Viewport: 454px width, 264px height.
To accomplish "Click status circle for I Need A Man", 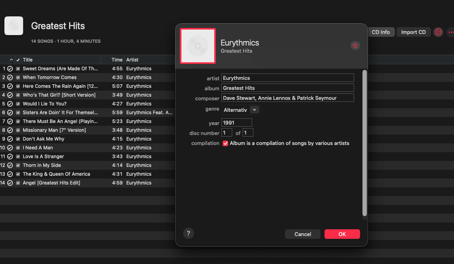I will pos(10,148).
